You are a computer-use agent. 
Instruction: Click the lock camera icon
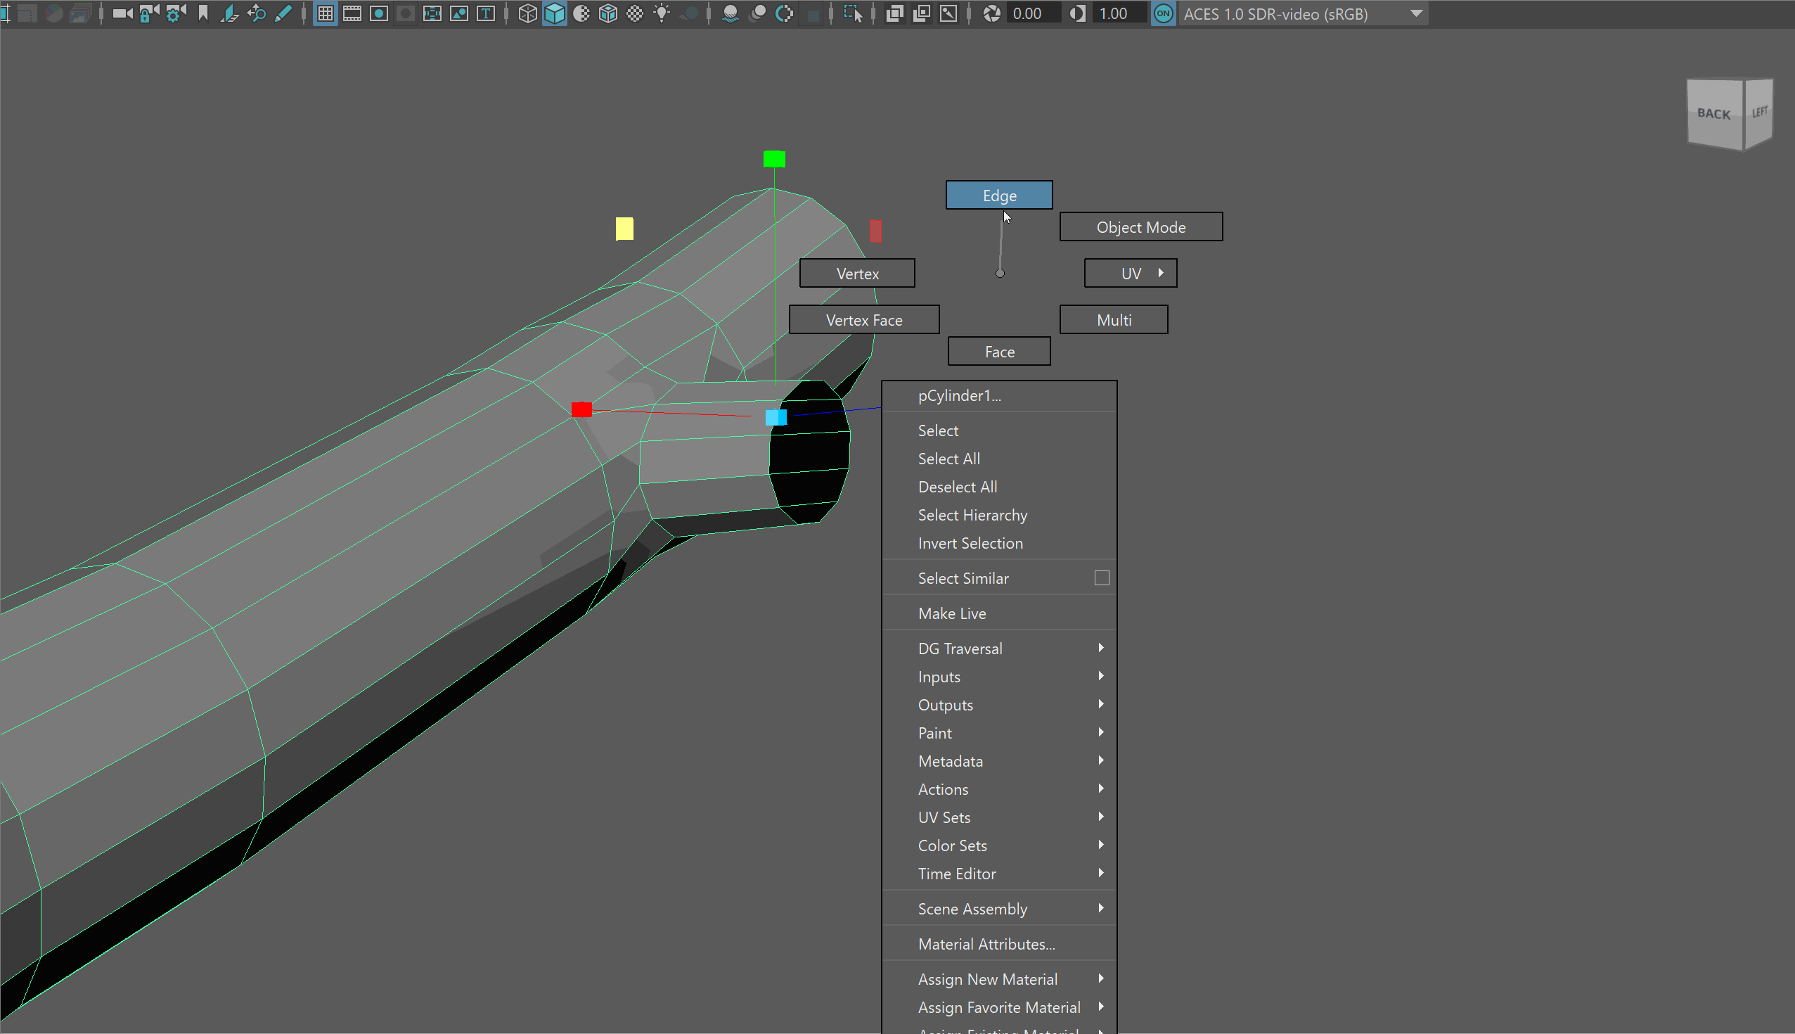148,13
